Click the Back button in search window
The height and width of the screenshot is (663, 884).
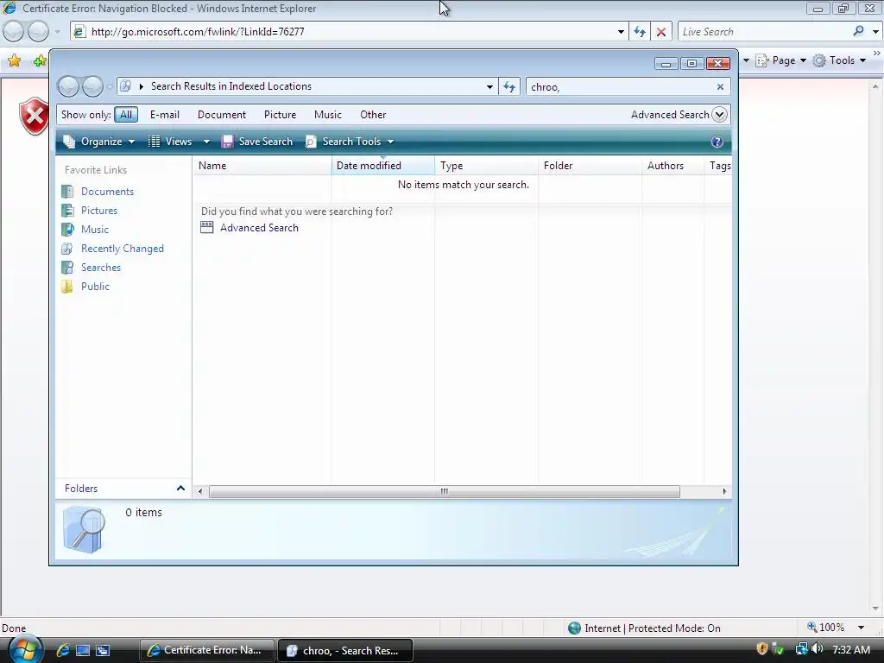point(68,86)
